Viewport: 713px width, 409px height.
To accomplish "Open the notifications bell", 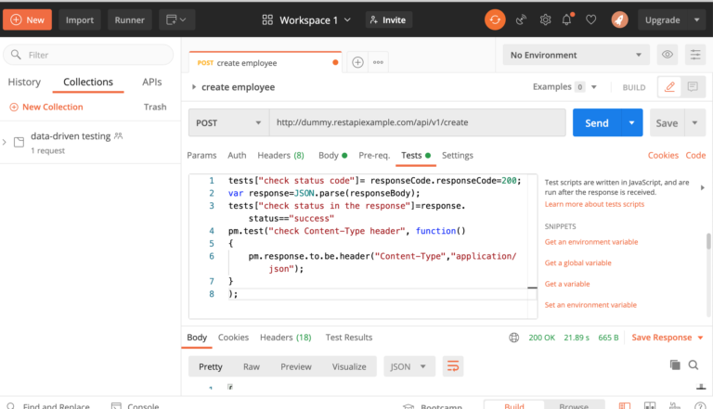I will point(566,20).
